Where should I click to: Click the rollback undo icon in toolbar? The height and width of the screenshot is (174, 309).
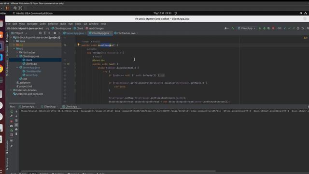point(303,29)
